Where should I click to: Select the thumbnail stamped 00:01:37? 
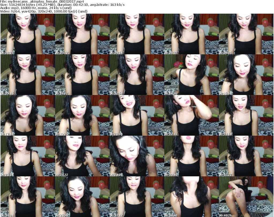[x=28, y=34]
